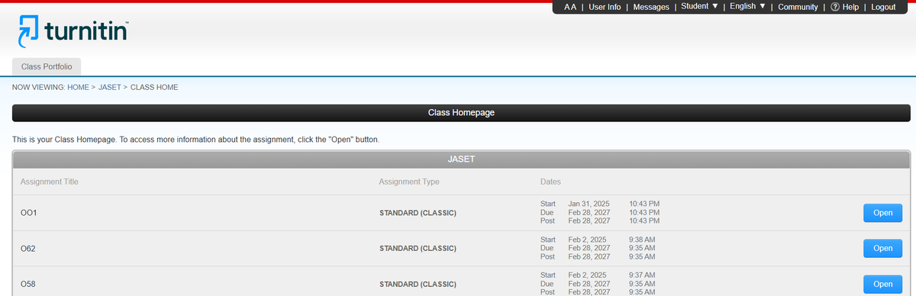The image size is (916, 296).
Task: Open Messages from top bar
Action: [x=651, y=7]
